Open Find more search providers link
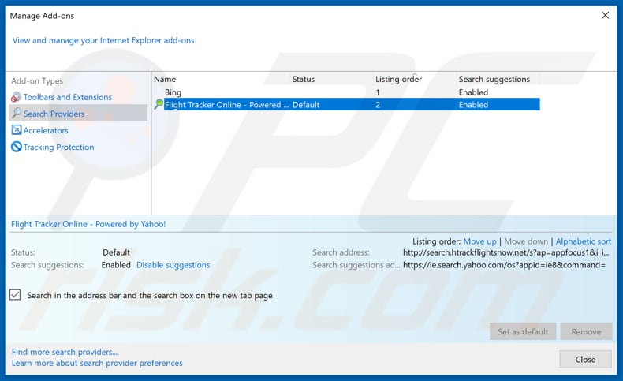This screenshot has height=381, width=623. tap(65, 352)
